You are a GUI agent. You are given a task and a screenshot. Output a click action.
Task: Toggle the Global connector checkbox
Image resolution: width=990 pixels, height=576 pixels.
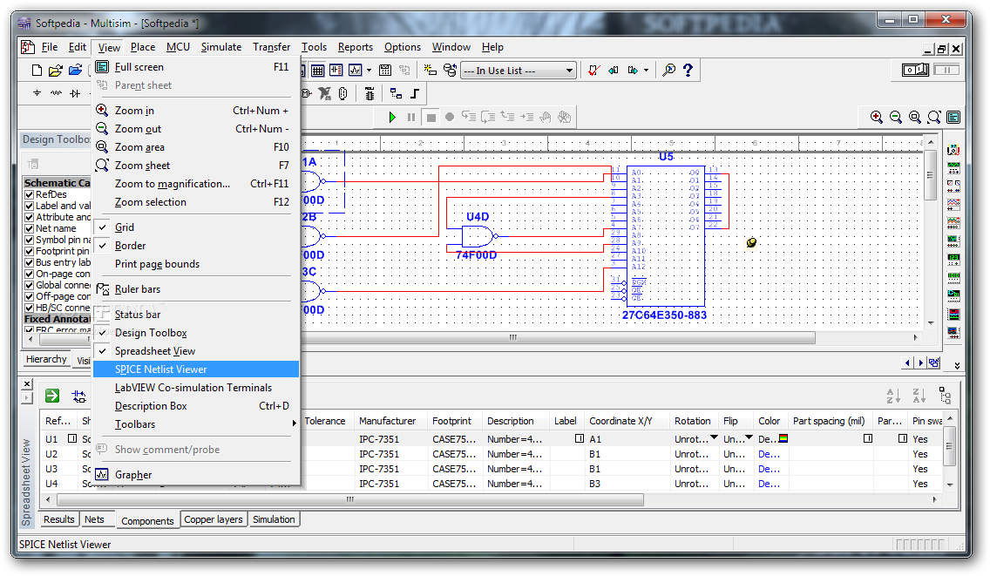29,286
